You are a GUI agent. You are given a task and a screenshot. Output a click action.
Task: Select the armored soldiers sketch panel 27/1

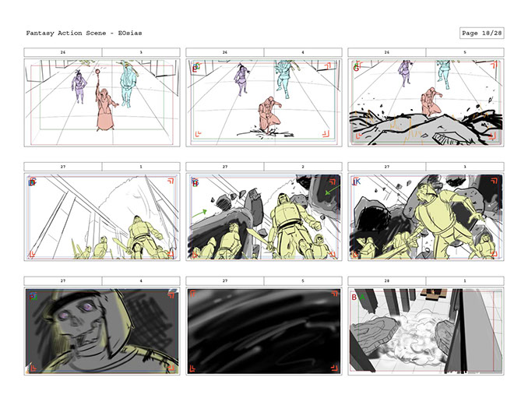pyautogui.click(x=102, y=217)
